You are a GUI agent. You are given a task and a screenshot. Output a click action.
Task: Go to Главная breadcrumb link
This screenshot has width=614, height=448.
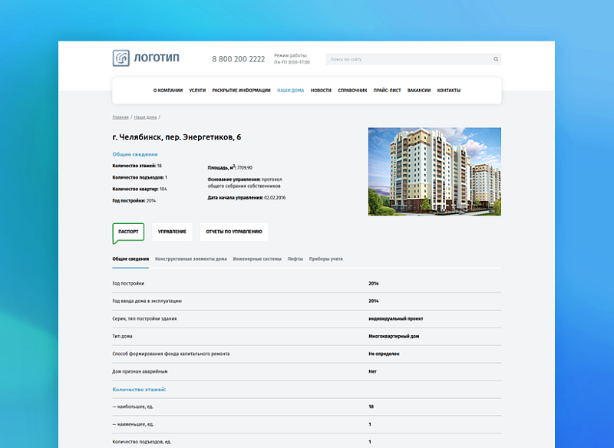tap(120, 117)
